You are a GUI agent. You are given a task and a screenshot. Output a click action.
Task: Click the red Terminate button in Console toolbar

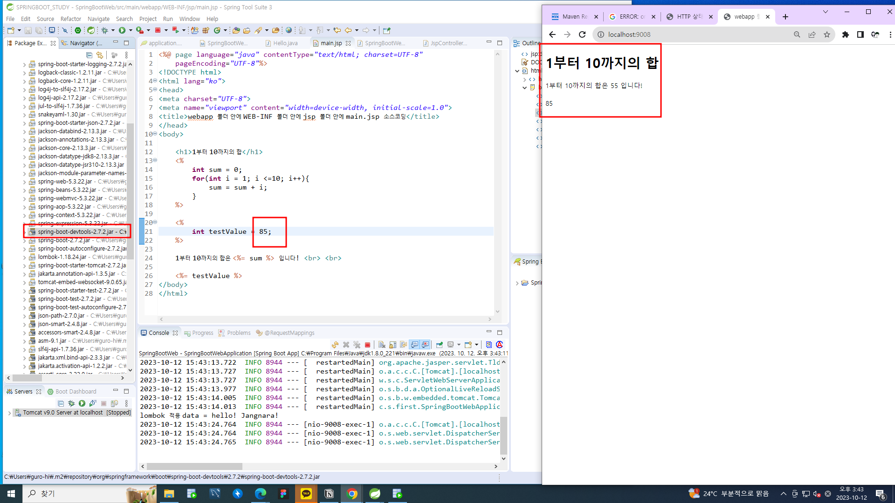(367, 345)
